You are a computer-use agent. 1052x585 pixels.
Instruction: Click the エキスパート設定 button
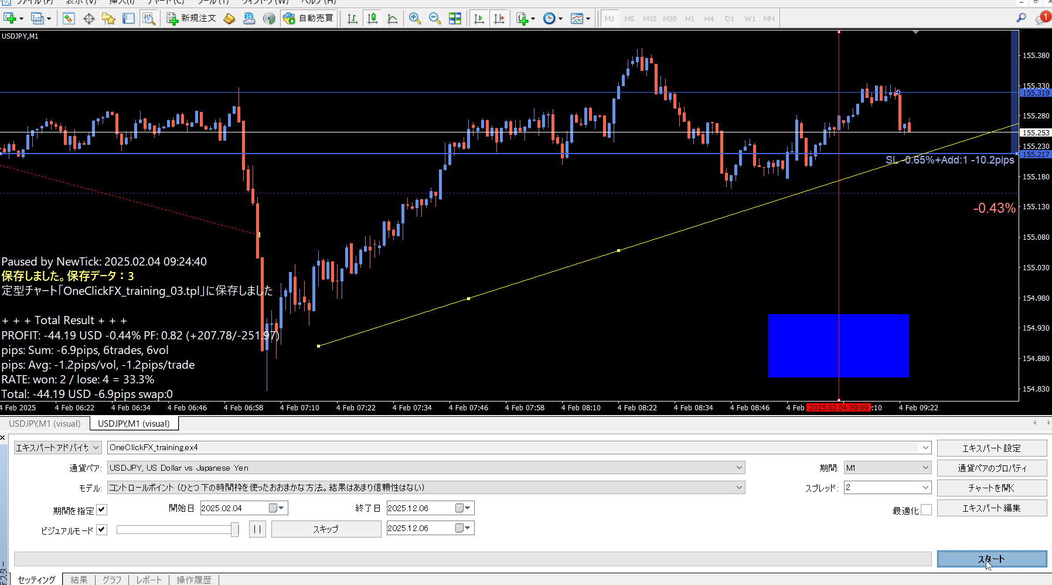[x=992, y=448]
